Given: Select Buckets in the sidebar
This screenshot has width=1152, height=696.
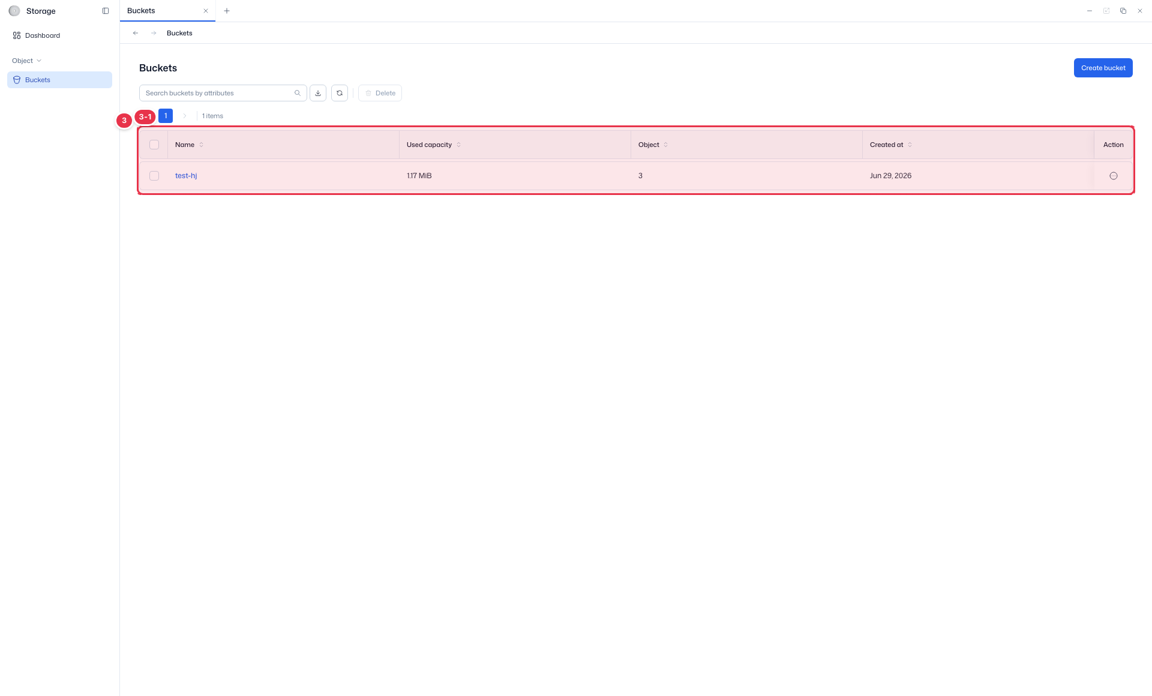Looking at the screenshot, I should (59, 80).
